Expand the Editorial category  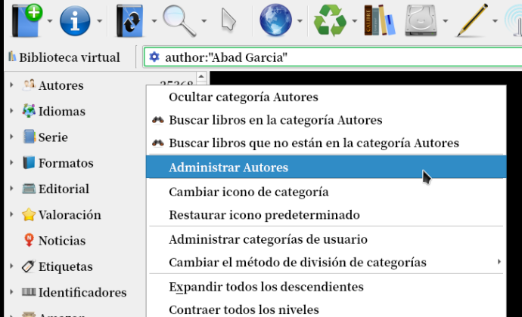11,189
